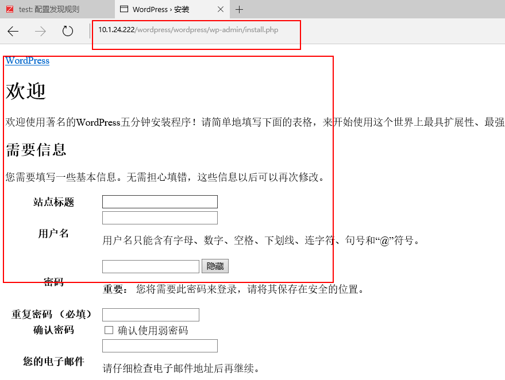The width and height of the screenshot is (505, 380).
Task: Focus the 站点标题 input field
Action: 160,201
